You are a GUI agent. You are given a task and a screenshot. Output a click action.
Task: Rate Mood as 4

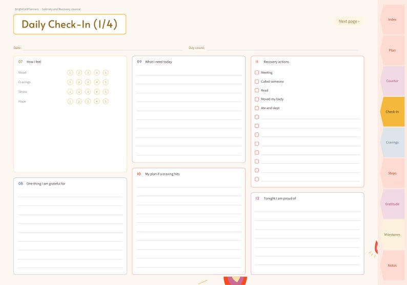click(x=97, y=72)
